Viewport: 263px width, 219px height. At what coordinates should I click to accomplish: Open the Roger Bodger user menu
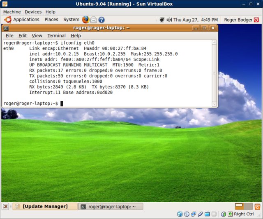pyautogui.click(x=238, y=20)
